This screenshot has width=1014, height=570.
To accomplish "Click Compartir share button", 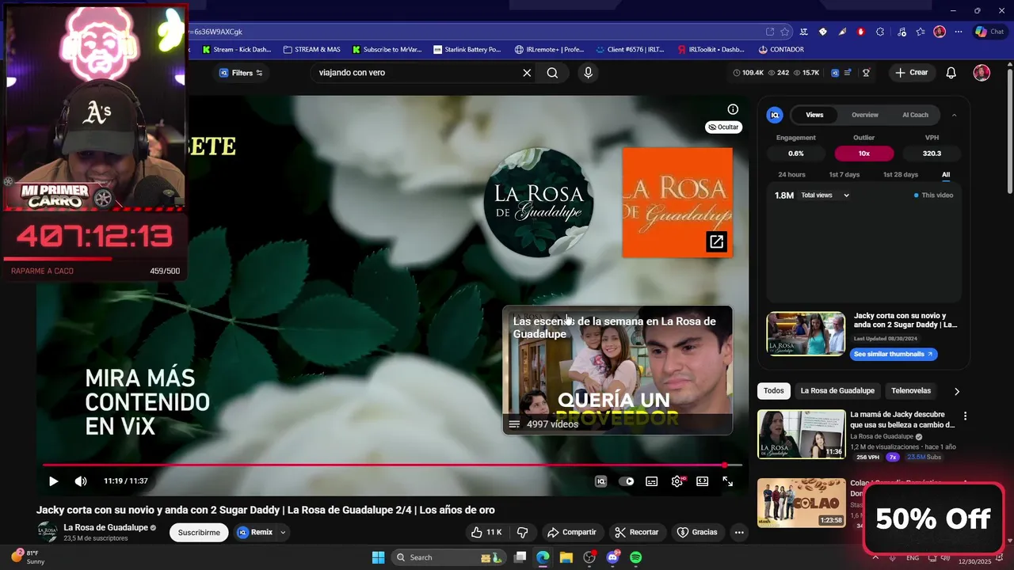I will pyautogui.click(x=571, y=533).
